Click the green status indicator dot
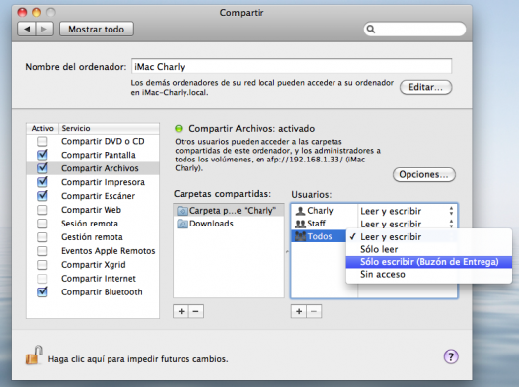519x387 pixels. [x=179, y=128]
